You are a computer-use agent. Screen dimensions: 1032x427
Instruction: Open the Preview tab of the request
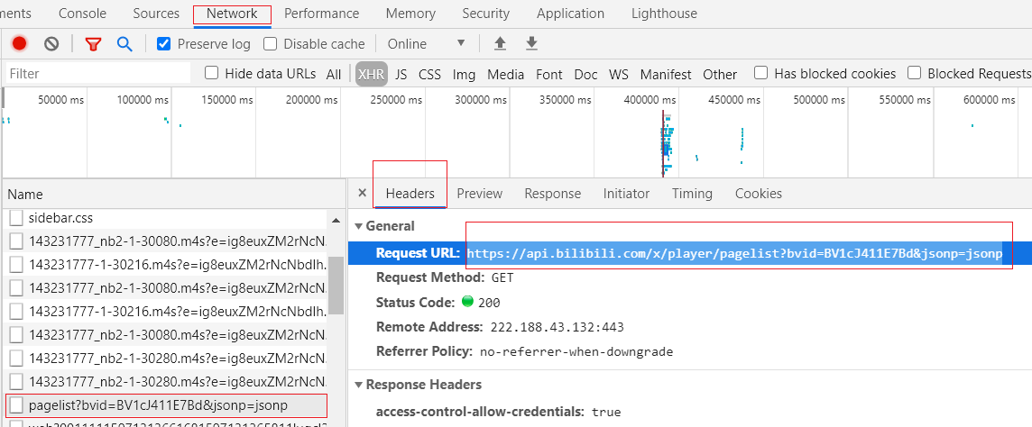(479, 193)
